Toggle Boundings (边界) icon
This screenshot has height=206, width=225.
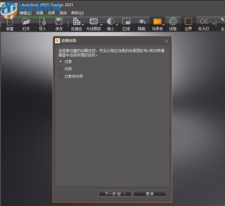click(x=188, y=21)
